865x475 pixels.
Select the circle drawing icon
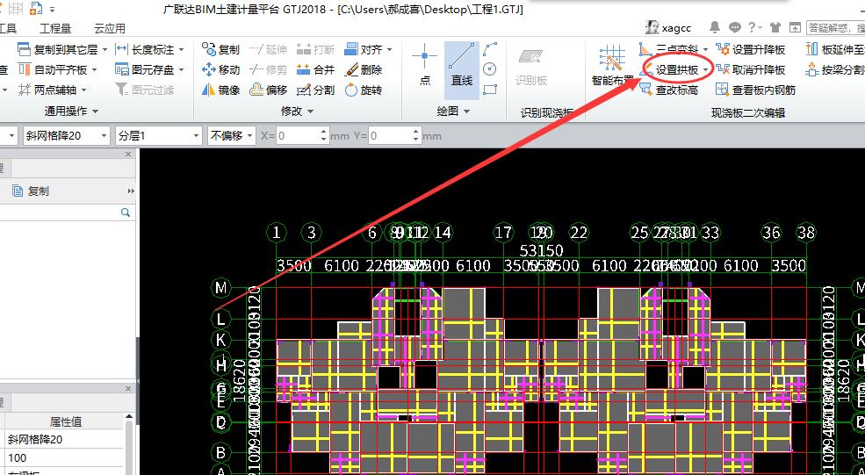click(490, 69)
